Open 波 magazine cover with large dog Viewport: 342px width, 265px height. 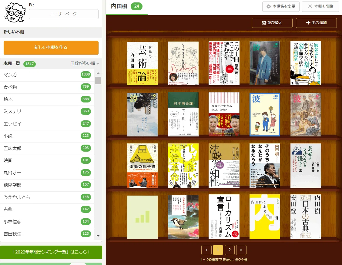pyautogui.click(x=306, y=115)
